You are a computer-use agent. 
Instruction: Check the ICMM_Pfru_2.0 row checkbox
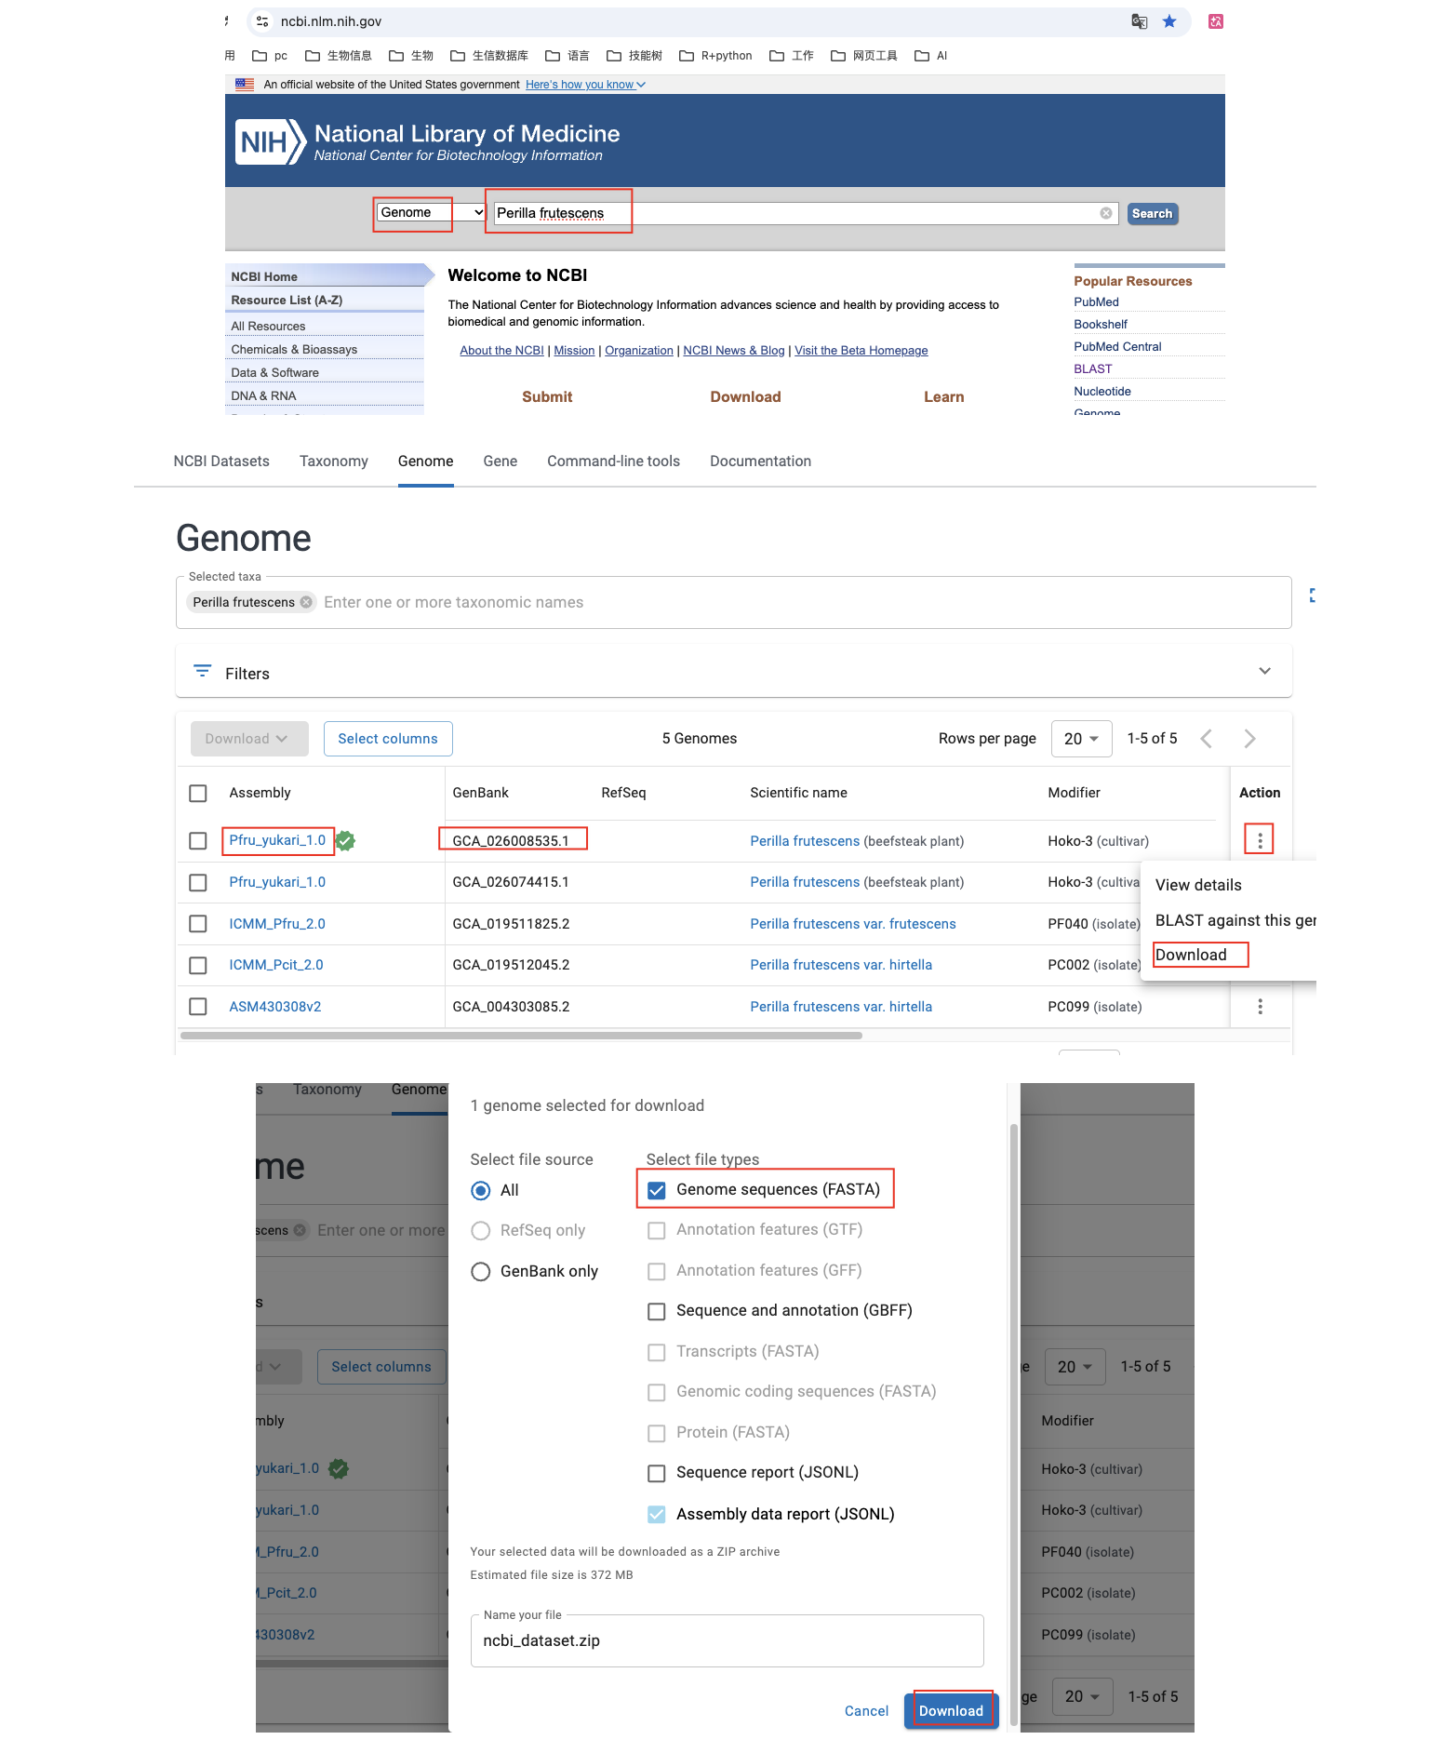pos(198,924)
